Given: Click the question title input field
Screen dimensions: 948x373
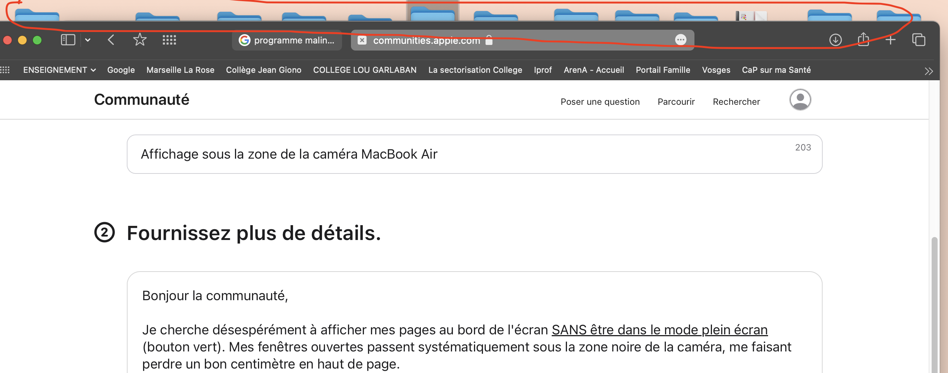Looking at the screenshot, I should coord(474,154).
